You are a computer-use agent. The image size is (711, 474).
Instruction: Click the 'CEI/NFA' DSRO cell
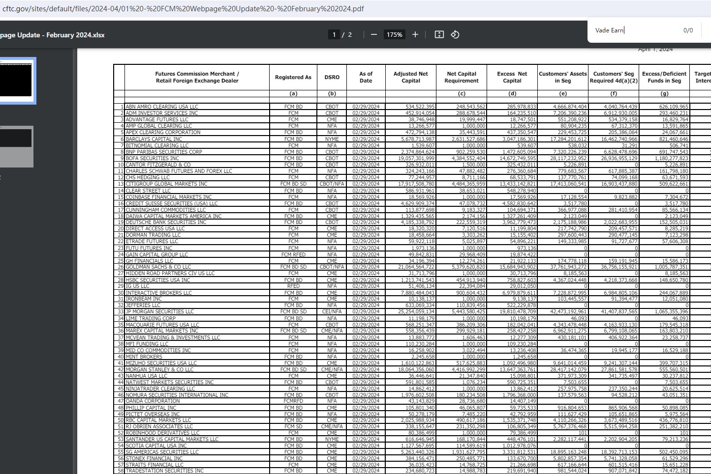coord(332,311)
